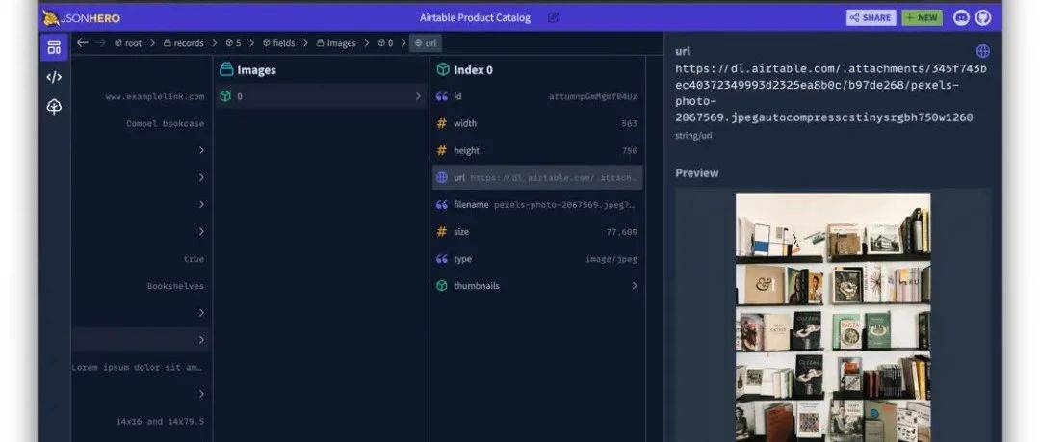The height and width of the screenshot is (442, 1040).
Task: Click the string/url type label
Action: (693, 136)
